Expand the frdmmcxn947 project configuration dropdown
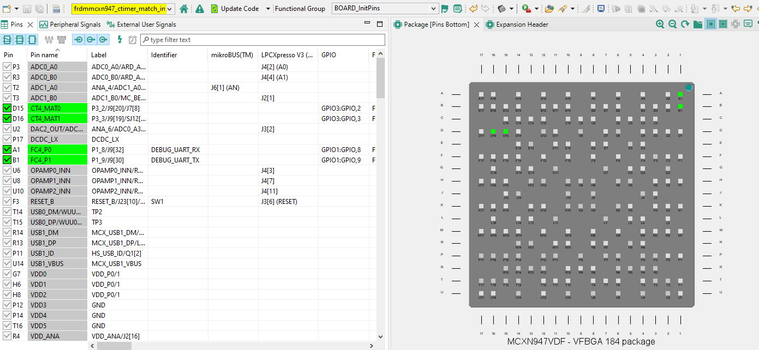Screen dimensions: 759x350 tap(170, 9)
